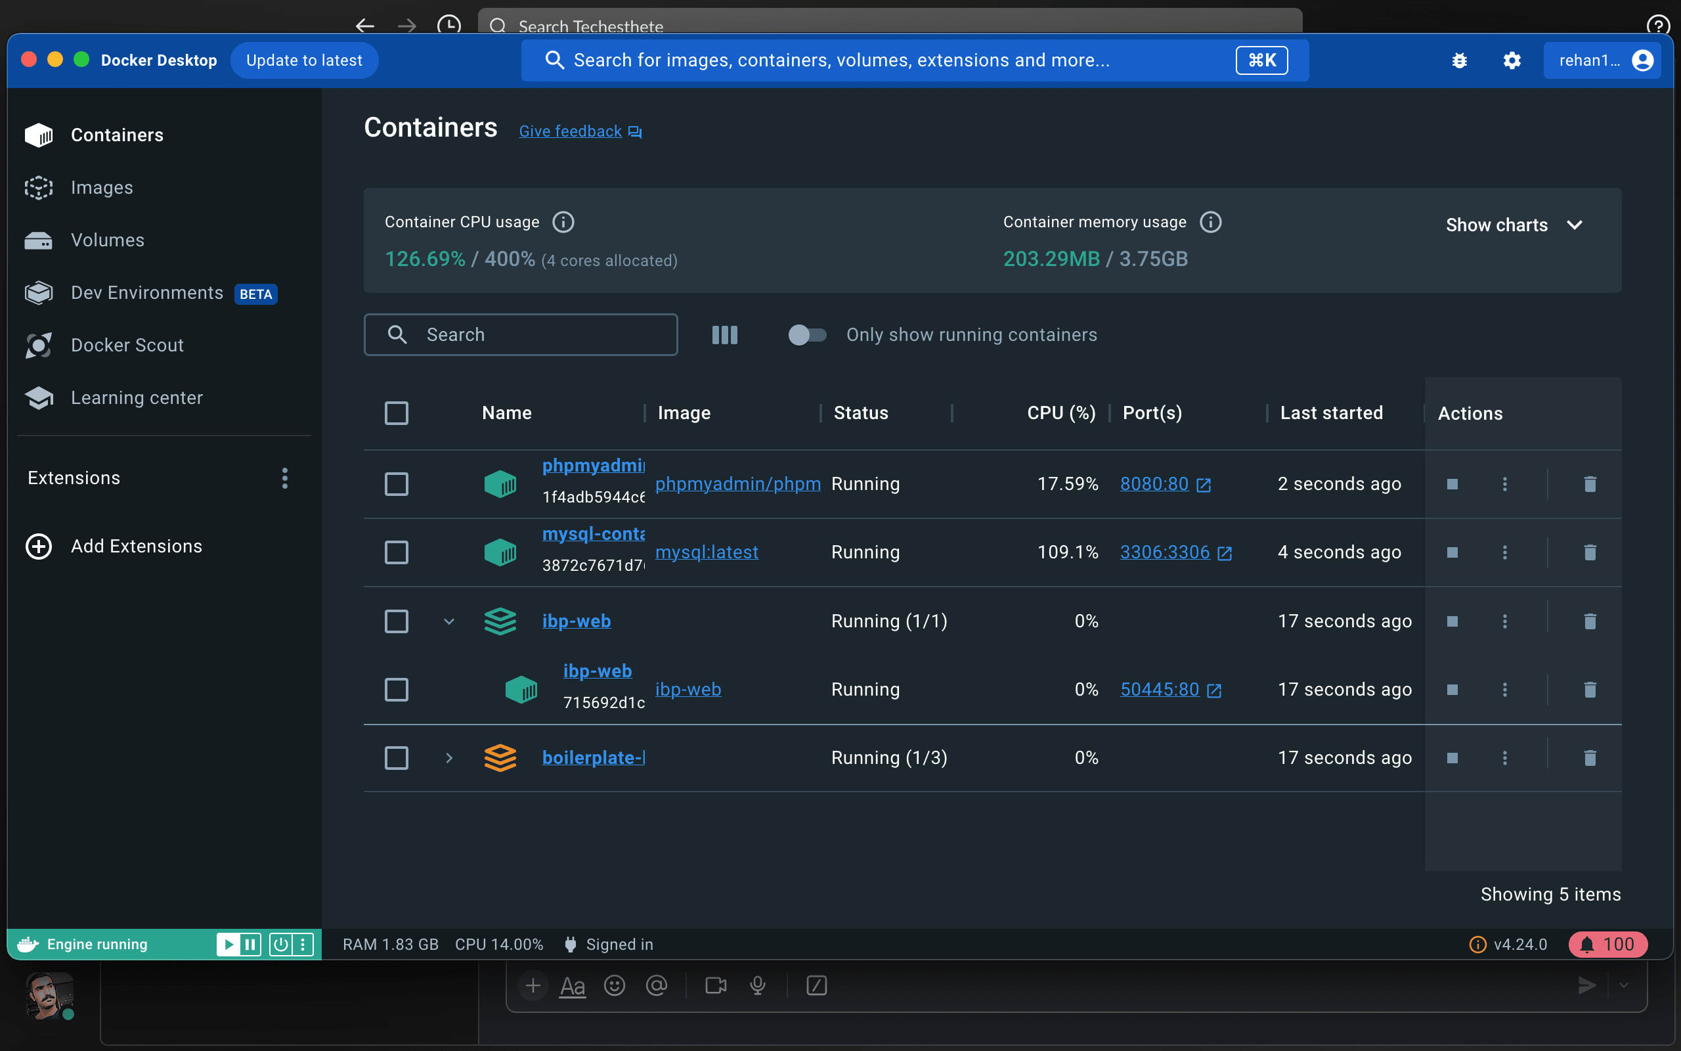This screenshot has height=1051, width=1681.
Task: Delete the phpmyadmin container
Action: pyautogui.click(x=1589, y=484)
